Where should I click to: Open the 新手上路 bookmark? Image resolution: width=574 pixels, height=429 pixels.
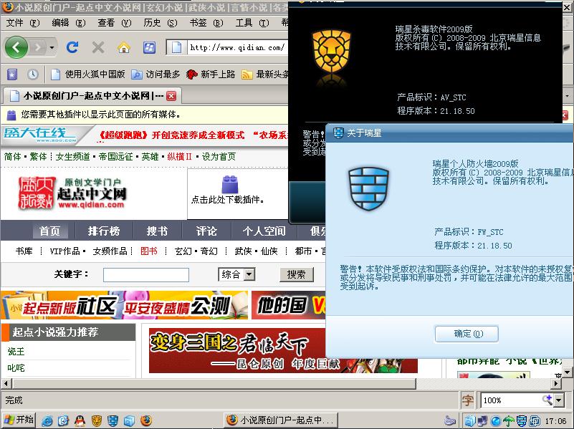click(211, 74)
